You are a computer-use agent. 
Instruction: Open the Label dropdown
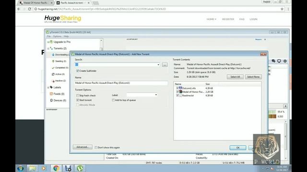click(156, 95)
